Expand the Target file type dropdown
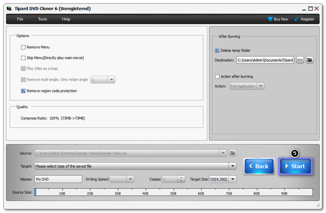326x213 pixels. pos(232,166)
